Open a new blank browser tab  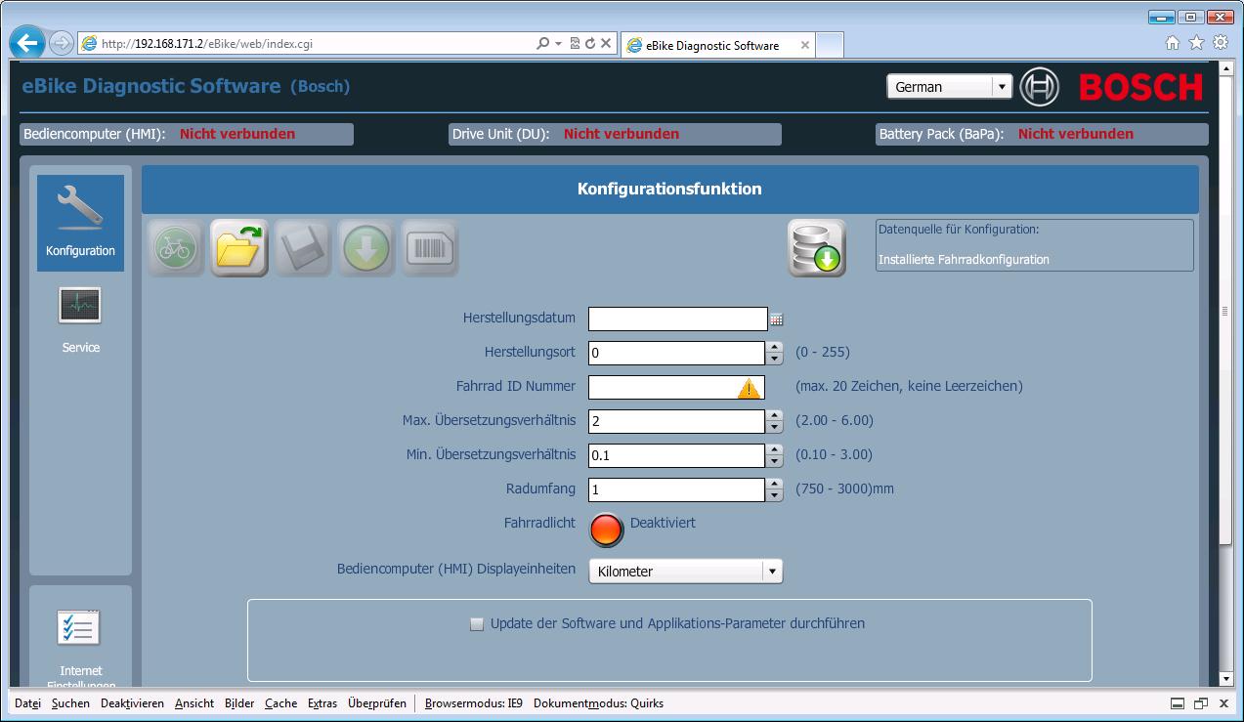[830, 45]
